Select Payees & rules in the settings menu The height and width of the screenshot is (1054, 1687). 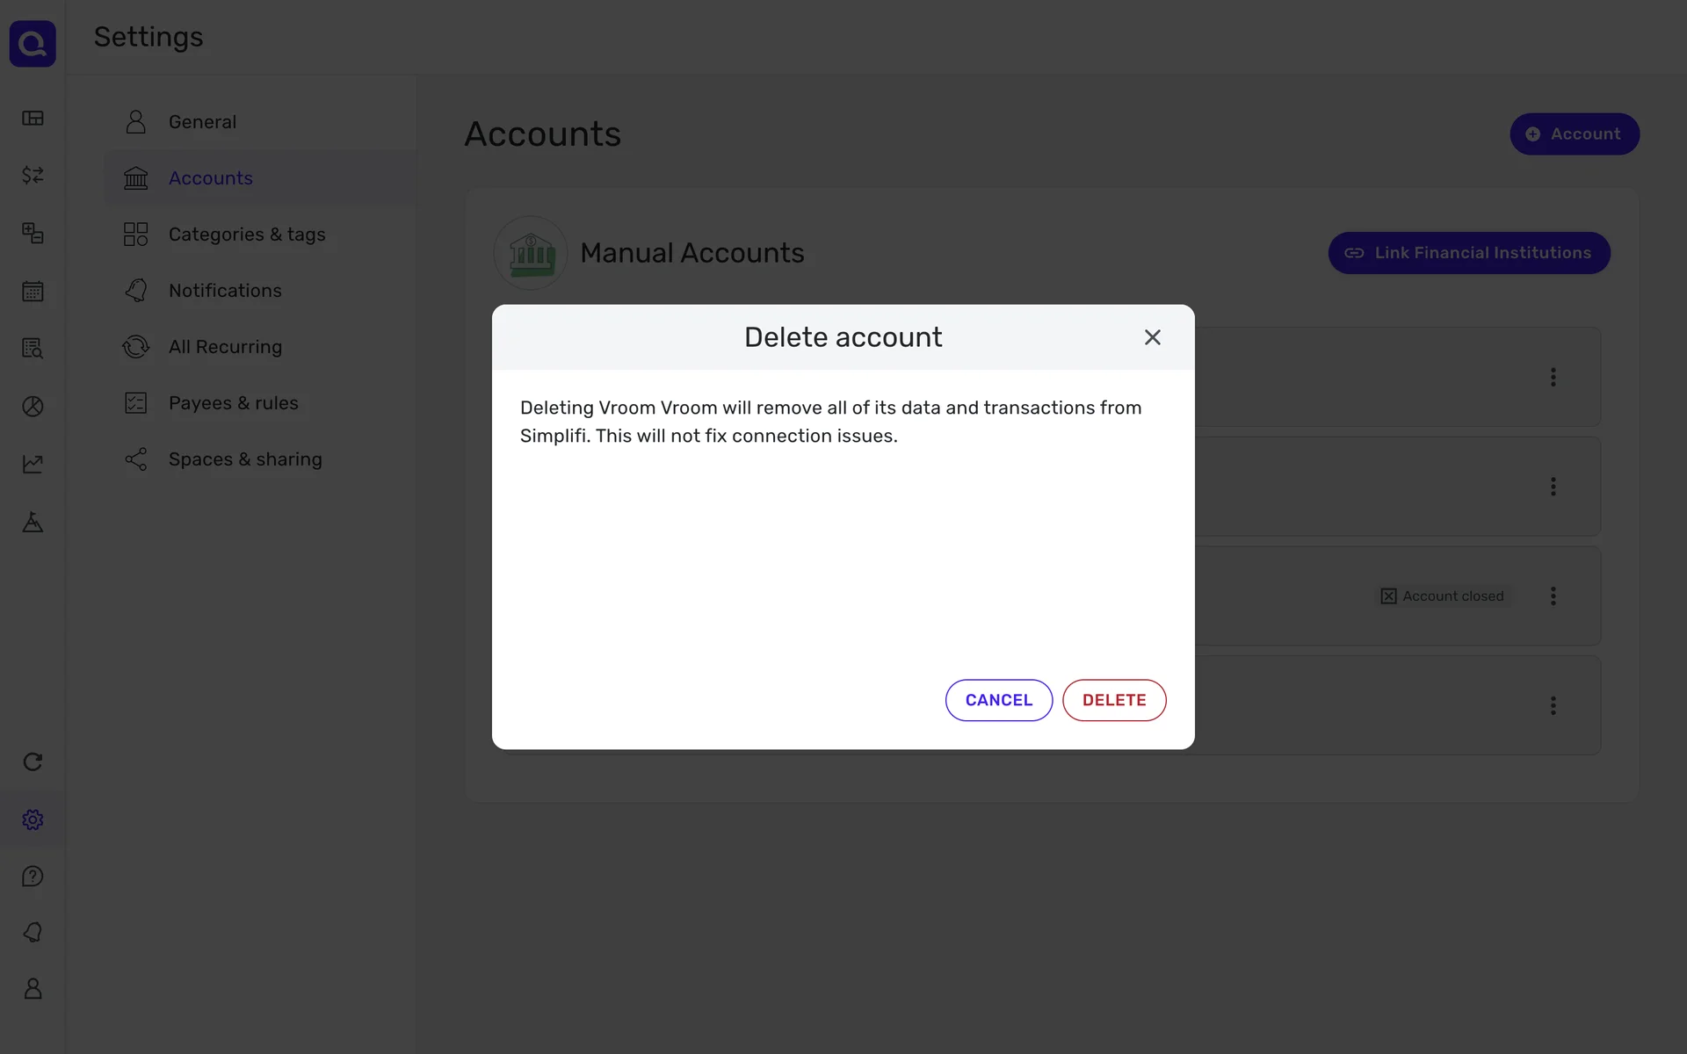(233, 403)
